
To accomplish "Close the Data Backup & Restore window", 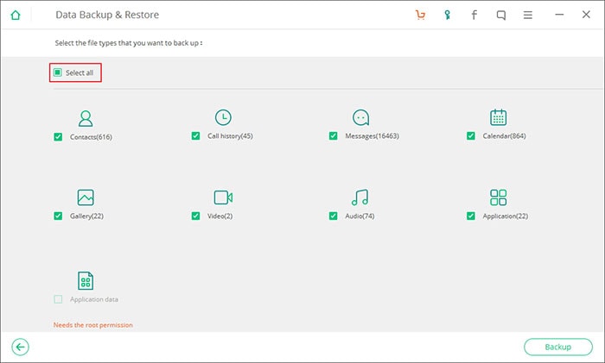I will [x=586, y=15].
